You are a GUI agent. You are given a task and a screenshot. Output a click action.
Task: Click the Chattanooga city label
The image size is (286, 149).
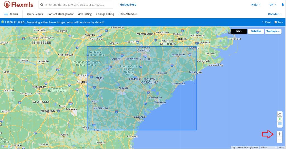pos(65,54)
